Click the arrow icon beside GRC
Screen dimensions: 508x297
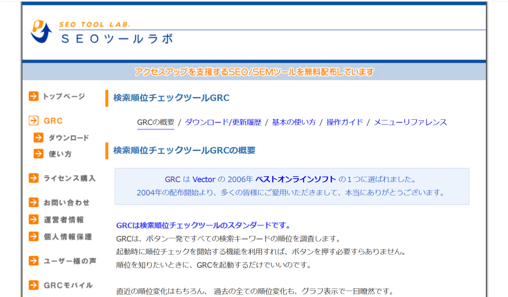click(33, 121)
